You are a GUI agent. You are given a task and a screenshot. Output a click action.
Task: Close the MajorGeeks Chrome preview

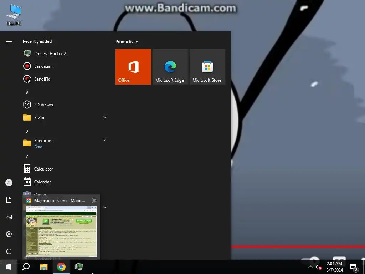(x=94, y=201)
